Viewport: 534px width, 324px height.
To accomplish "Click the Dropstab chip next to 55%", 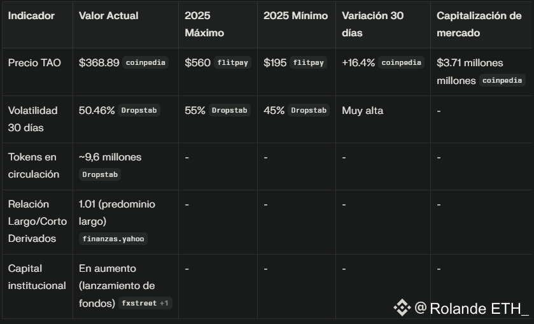I will tap(230, 111).
